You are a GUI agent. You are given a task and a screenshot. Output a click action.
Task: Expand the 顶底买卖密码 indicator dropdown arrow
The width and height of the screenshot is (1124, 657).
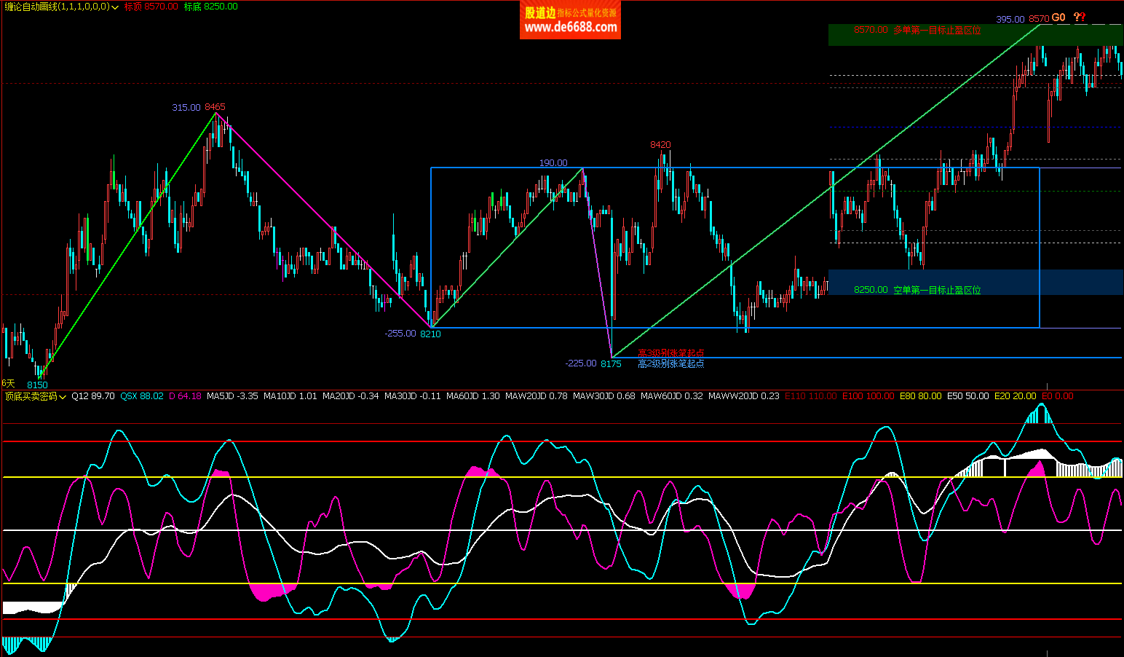click(x=63, y=397)
